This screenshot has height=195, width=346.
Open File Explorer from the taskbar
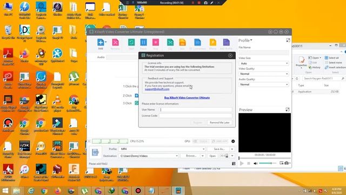click(17, 191)
